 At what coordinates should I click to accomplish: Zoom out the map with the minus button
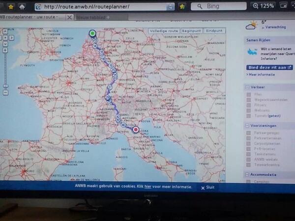(x=5, y=92)
